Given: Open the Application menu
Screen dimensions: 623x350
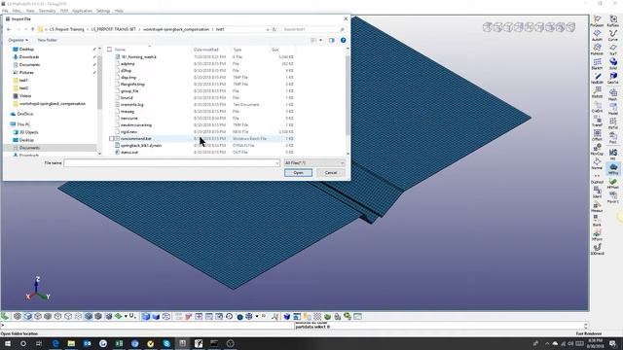Looking at the screenshot, I should (82, 11).
